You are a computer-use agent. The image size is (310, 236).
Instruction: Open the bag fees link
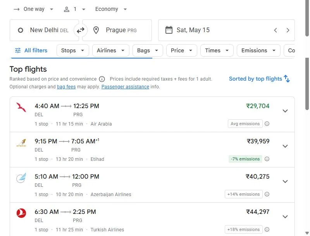[66, 87]
